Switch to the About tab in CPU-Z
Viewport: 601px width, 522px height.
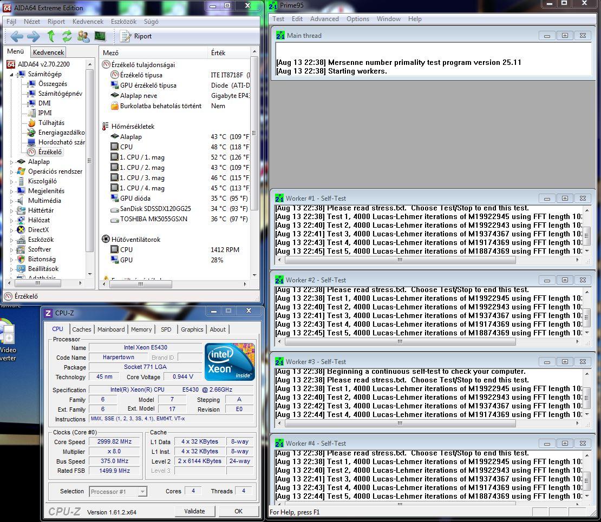[x=218, y=329]
